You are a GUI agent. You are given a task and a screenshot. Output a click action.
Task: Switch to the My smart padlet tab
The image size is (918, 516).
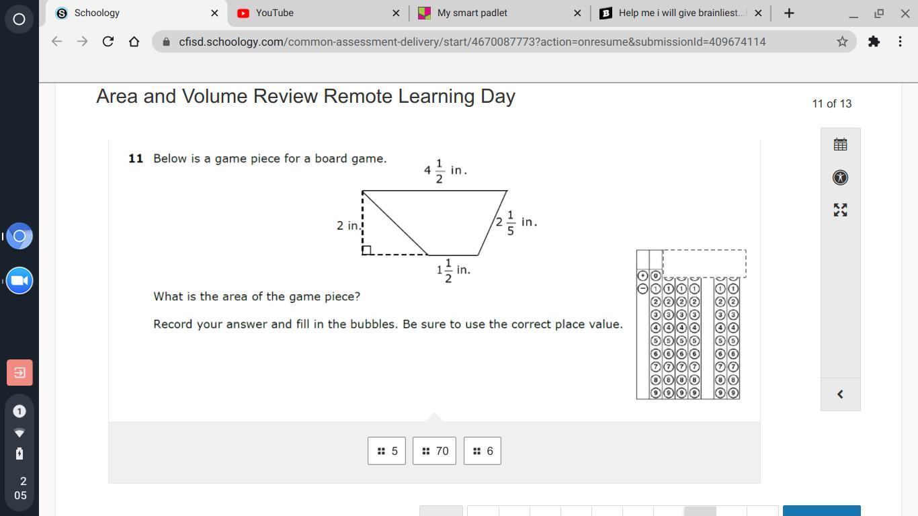[x=499, y=13]
